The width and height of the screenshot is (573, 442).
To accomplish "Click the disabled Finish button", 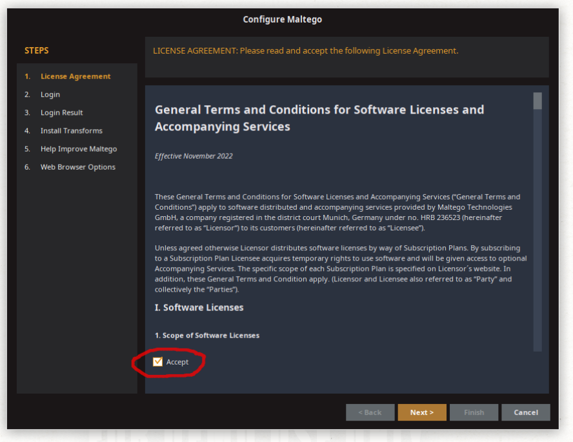I will [474, 412].
